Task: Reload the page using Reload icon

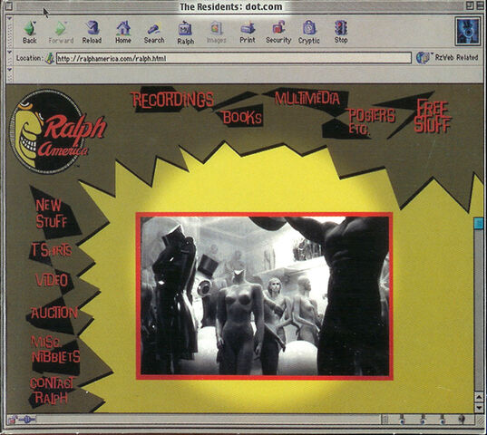Action: 92,28
